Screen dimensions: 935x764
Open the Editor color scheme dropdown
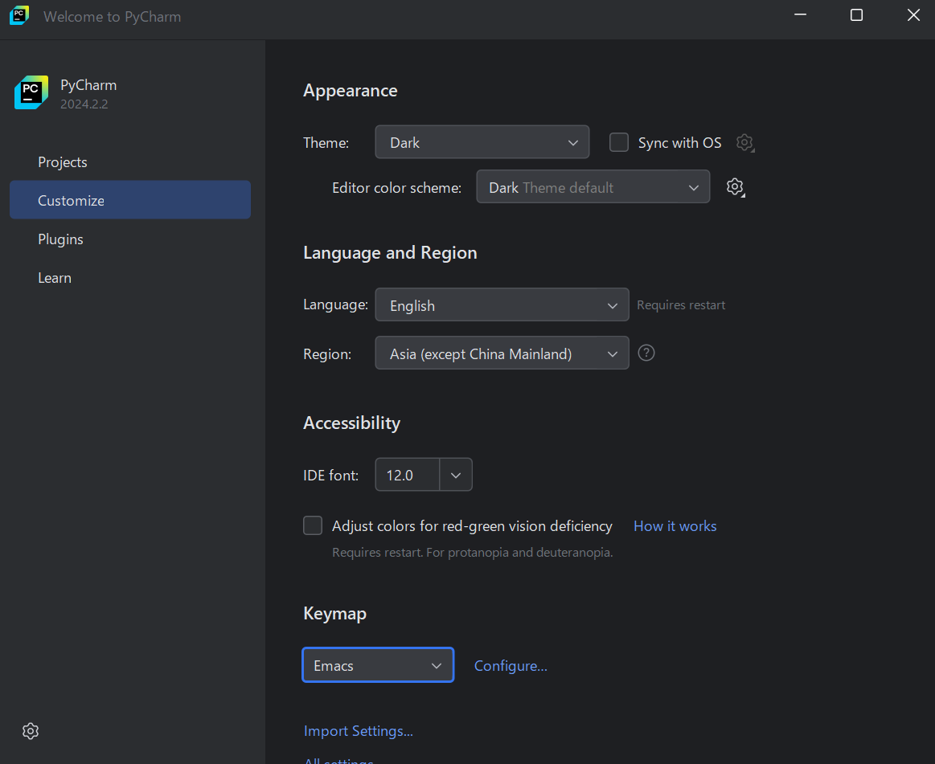coord(593,186)
